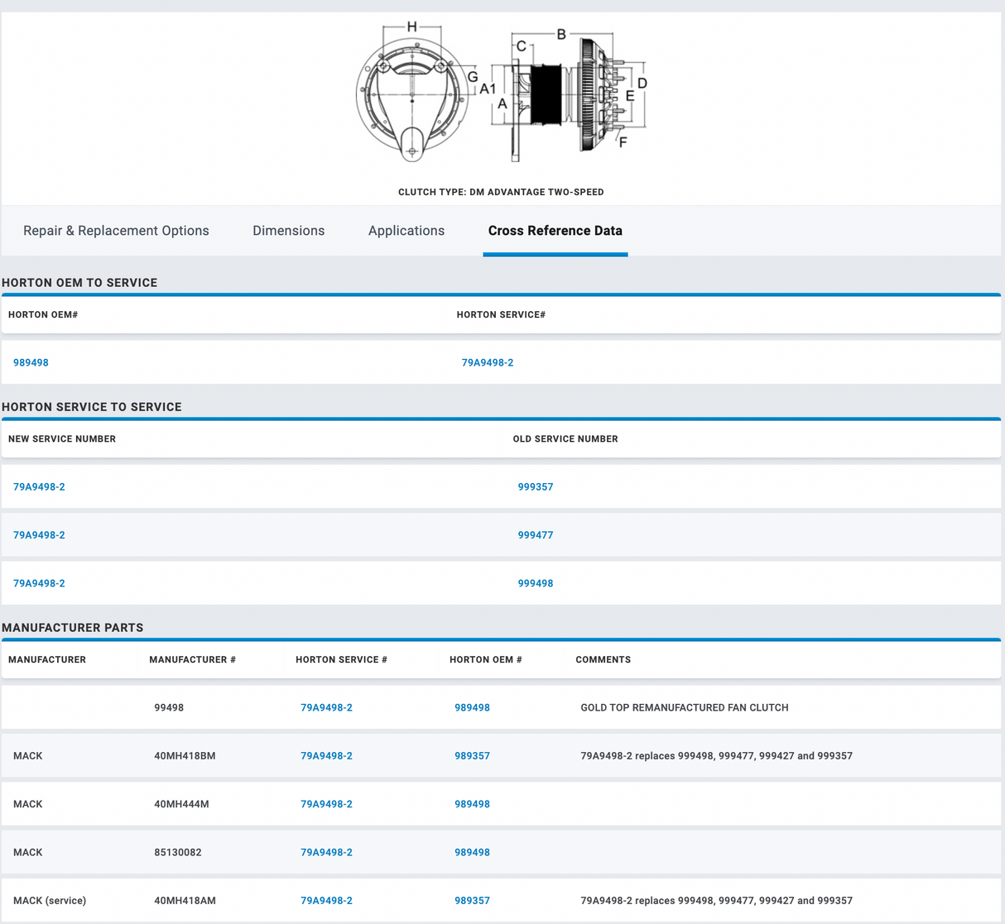Image resolution: width=1005 pixels, height=924 pixels.
Task: Open OEM 989357 in MACK (service) row
Action: (472, 901)
